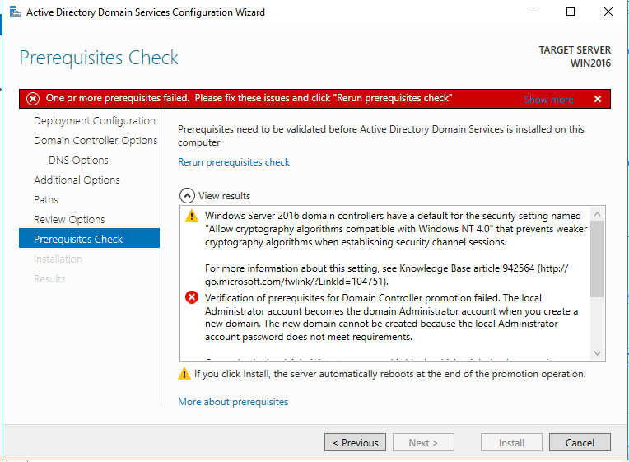This screenshot has height=462, width=629.
Task: Click the disabled Results step
Action: point(49,278)
